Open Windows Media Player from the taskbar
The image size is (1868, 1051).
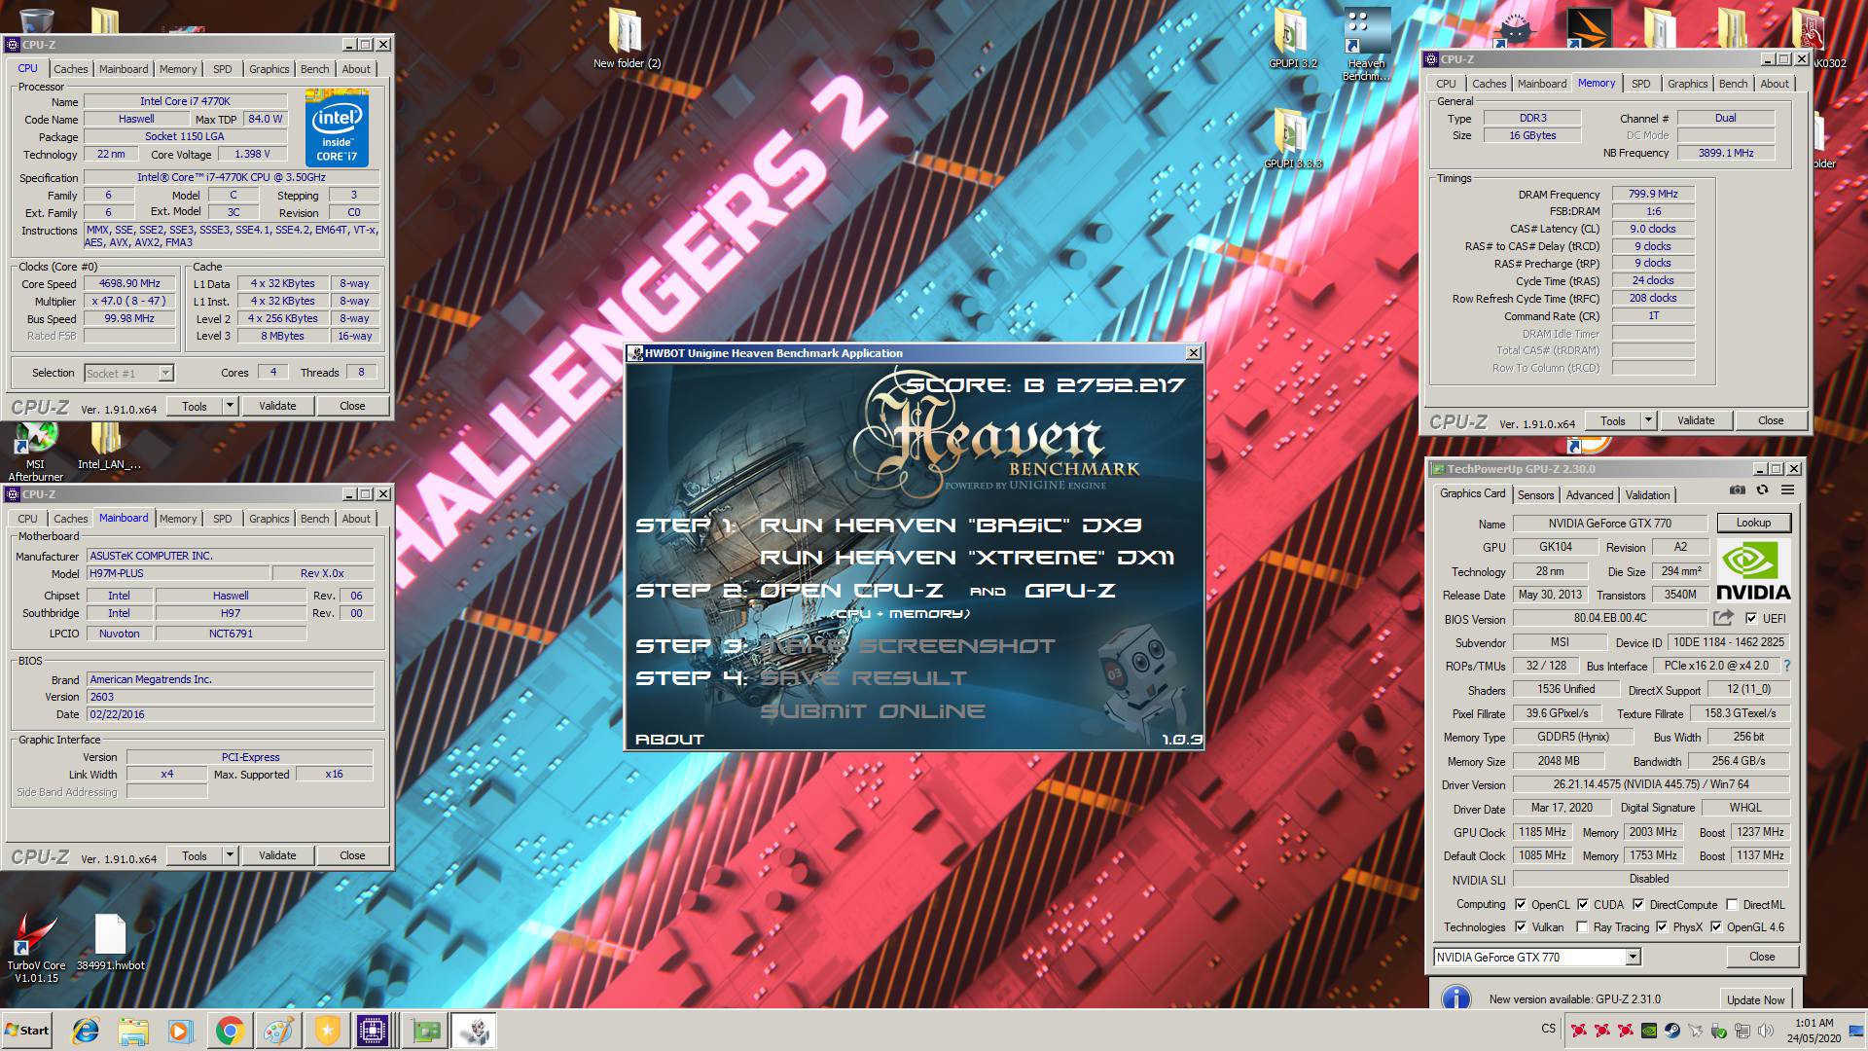180,1031
